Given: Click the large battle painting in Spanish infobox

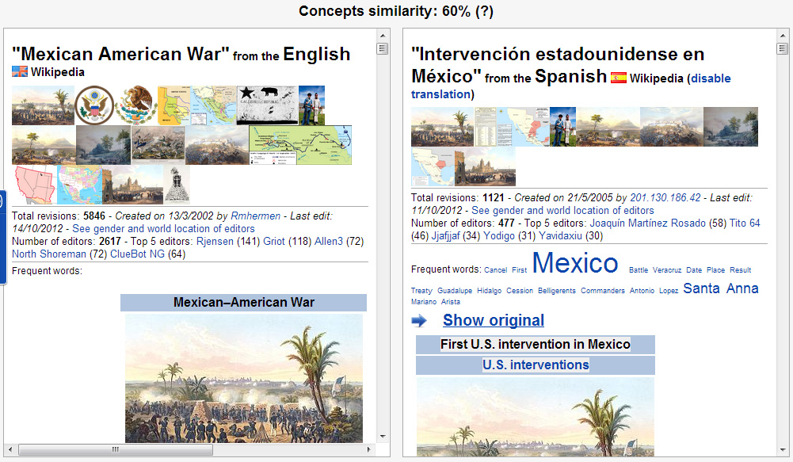Looking at the screenshot, I should tap(535, 417).
